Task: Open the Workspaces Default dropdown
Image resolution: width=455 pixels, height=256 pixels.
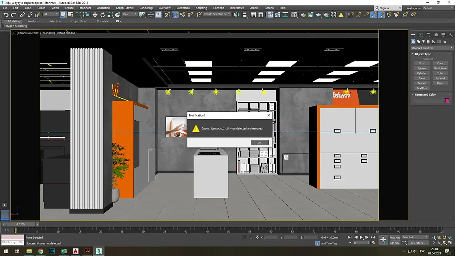Action: [x=437, y=8]
